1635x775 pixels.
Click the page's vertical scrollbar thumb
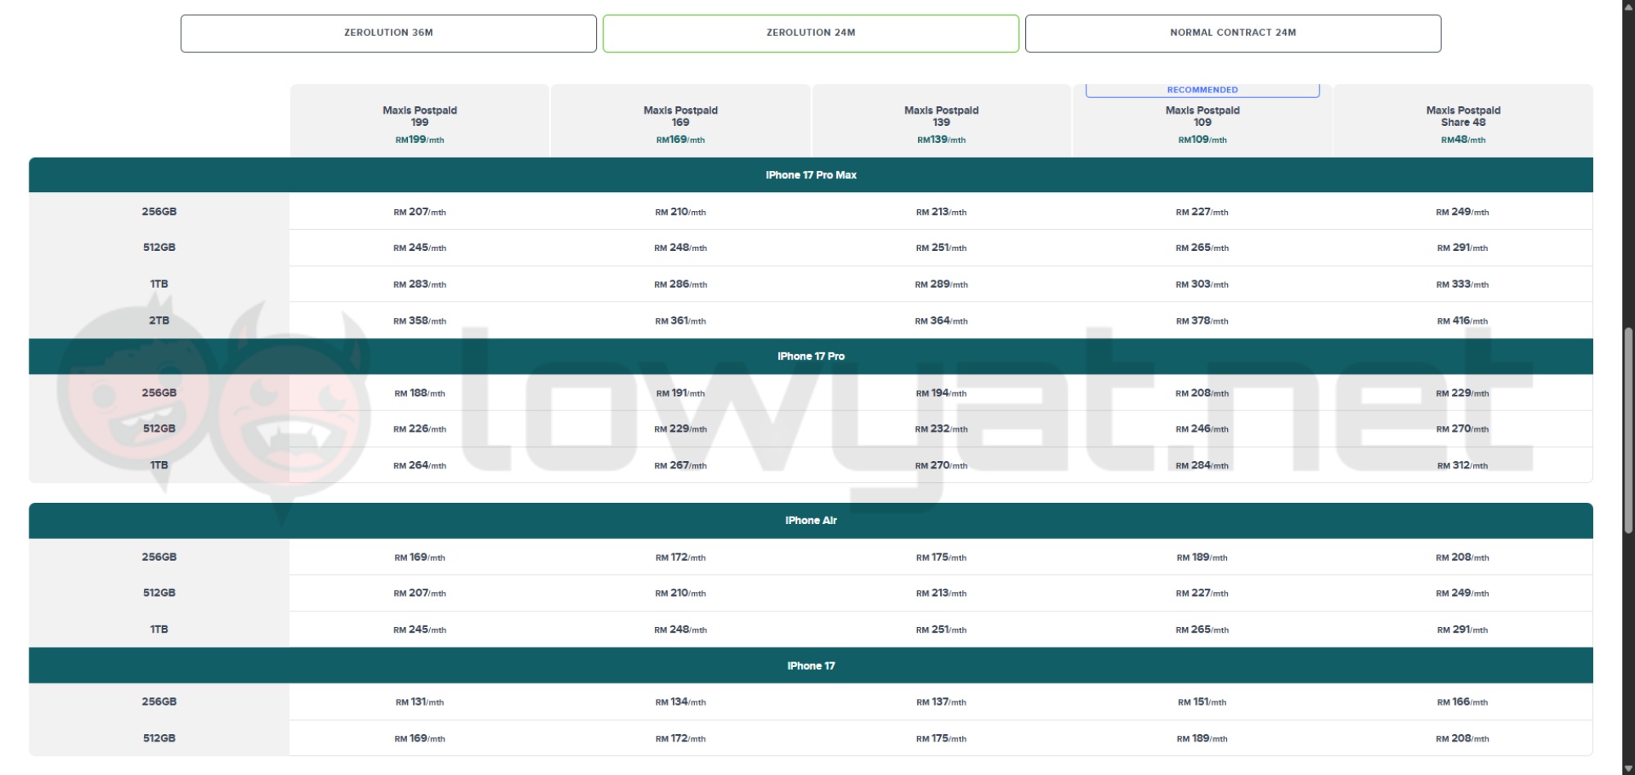pyautogui.click(x=1628, y=429)
